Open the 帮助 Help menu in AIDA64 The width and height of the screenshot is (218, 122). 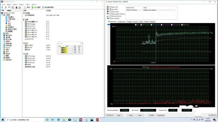click(x=34, y=4)
